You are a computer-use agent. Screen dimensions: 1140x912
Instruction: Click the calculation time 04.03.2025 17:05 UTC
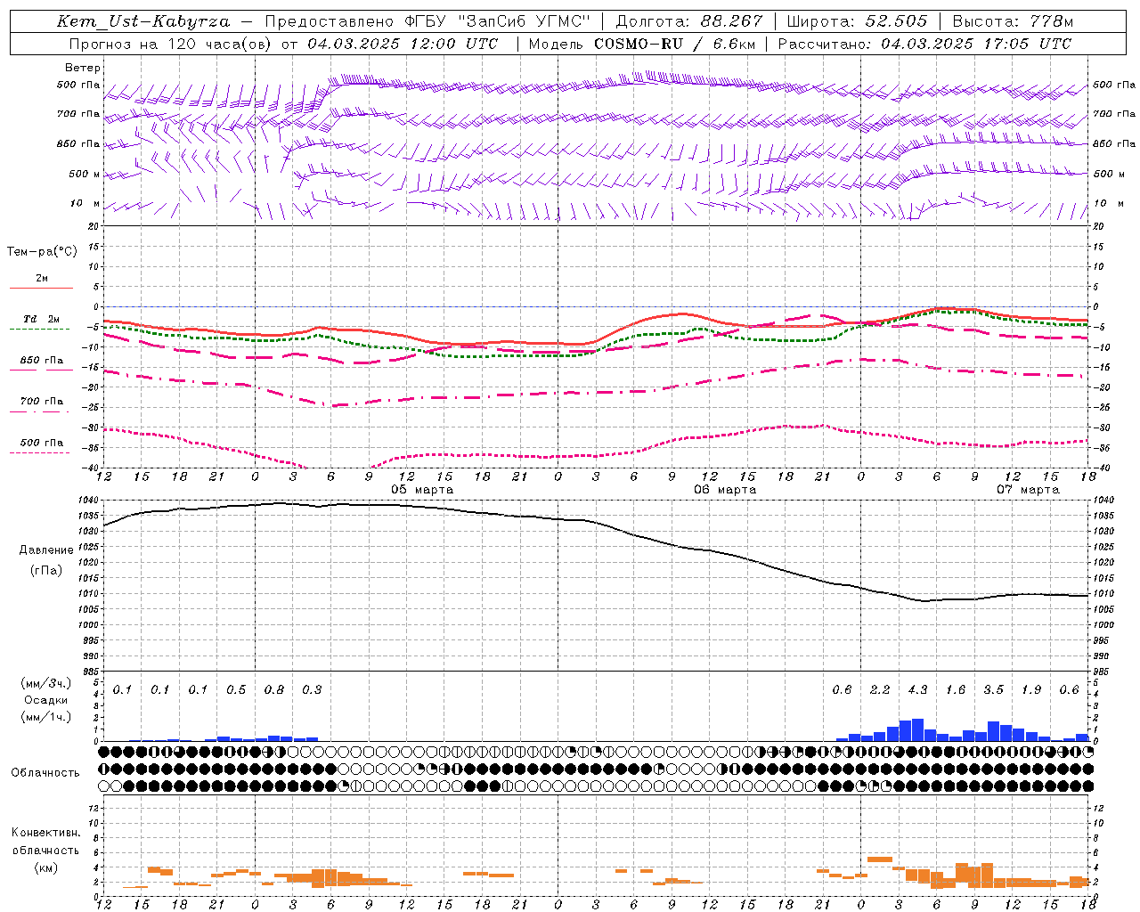[976, 44]
